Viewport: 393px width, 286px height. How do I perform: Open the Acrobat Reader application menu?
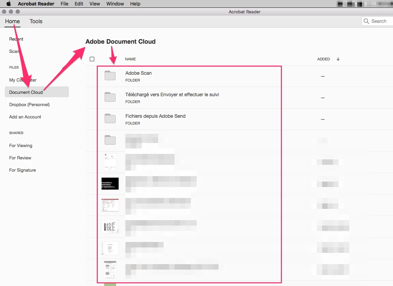(36, 4)
